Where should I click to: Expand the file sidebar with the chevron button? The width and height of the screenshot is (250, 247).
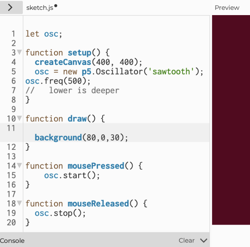(x=11, y=7)
